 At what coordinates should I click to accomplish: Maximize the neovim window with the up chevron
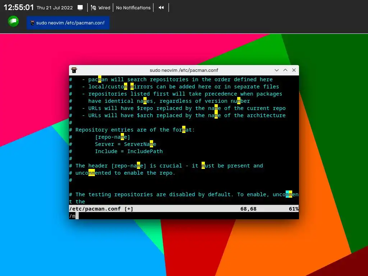[285, 70]
